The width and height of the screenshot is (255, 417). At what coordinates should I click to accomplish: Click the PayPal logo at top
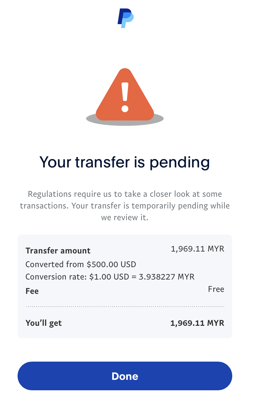click(126, 18)
